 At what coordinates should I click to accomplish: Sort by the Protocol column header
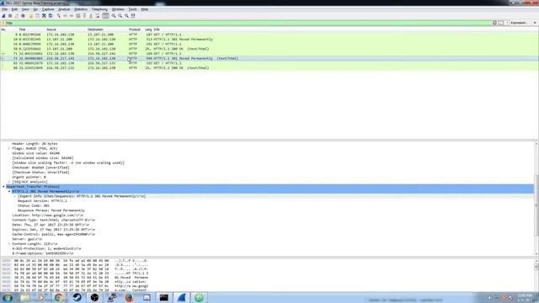click(x=135, y=29)
